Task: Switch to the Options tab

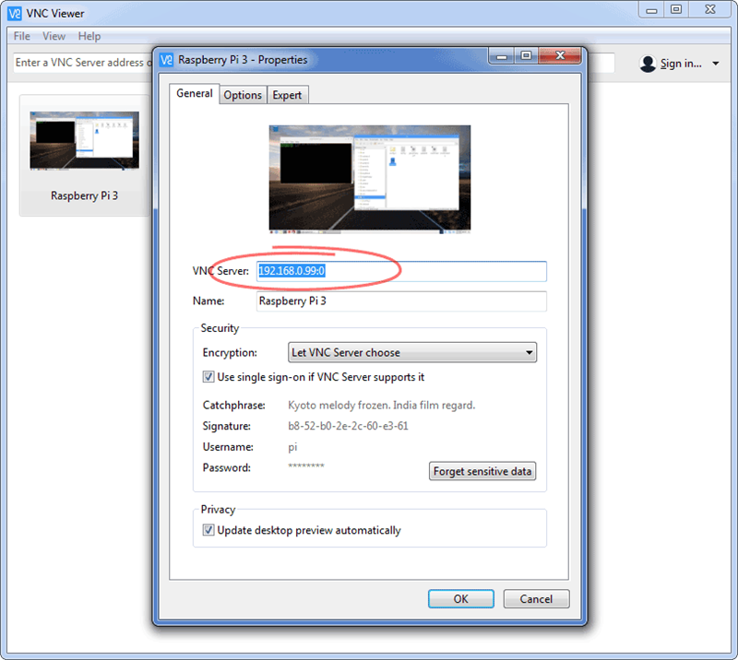Action: coord(243,95)
